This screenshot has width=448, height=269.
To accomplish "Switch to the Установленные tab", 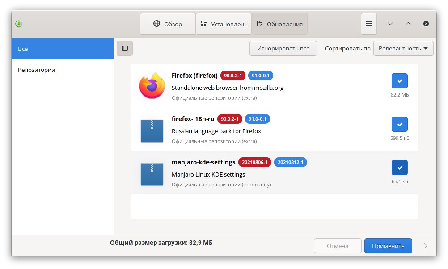I will point(224,24).
